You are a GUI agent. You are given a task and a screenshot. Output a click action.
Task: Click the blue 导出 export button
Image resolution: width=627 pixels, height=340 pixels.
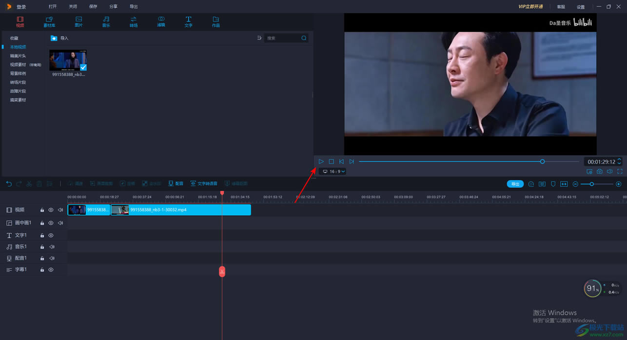click(515, 184)
